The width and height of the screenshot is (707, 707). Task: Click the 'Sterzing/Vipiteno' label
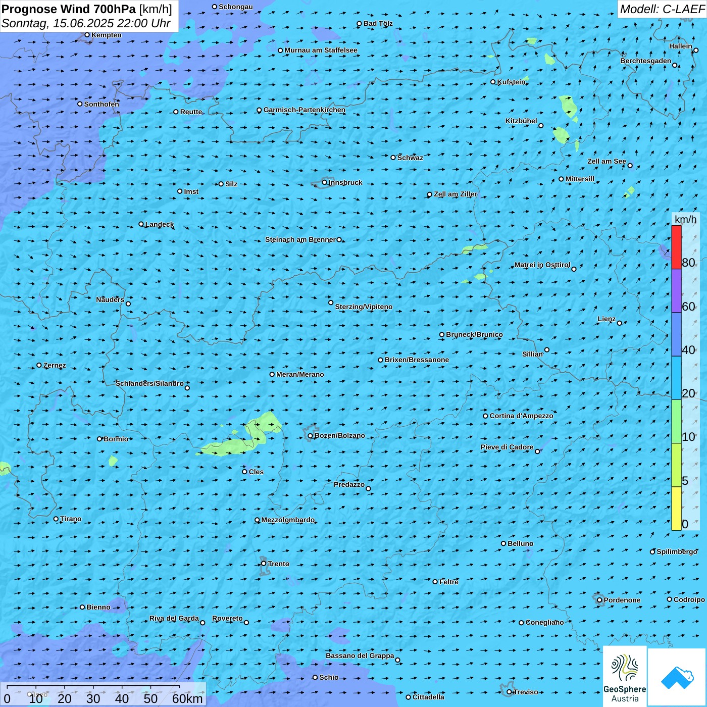pos(364,307)
